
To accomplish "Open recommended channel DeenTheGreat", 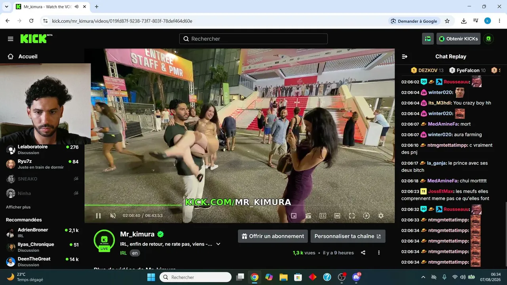I will (x=42, y=262).
